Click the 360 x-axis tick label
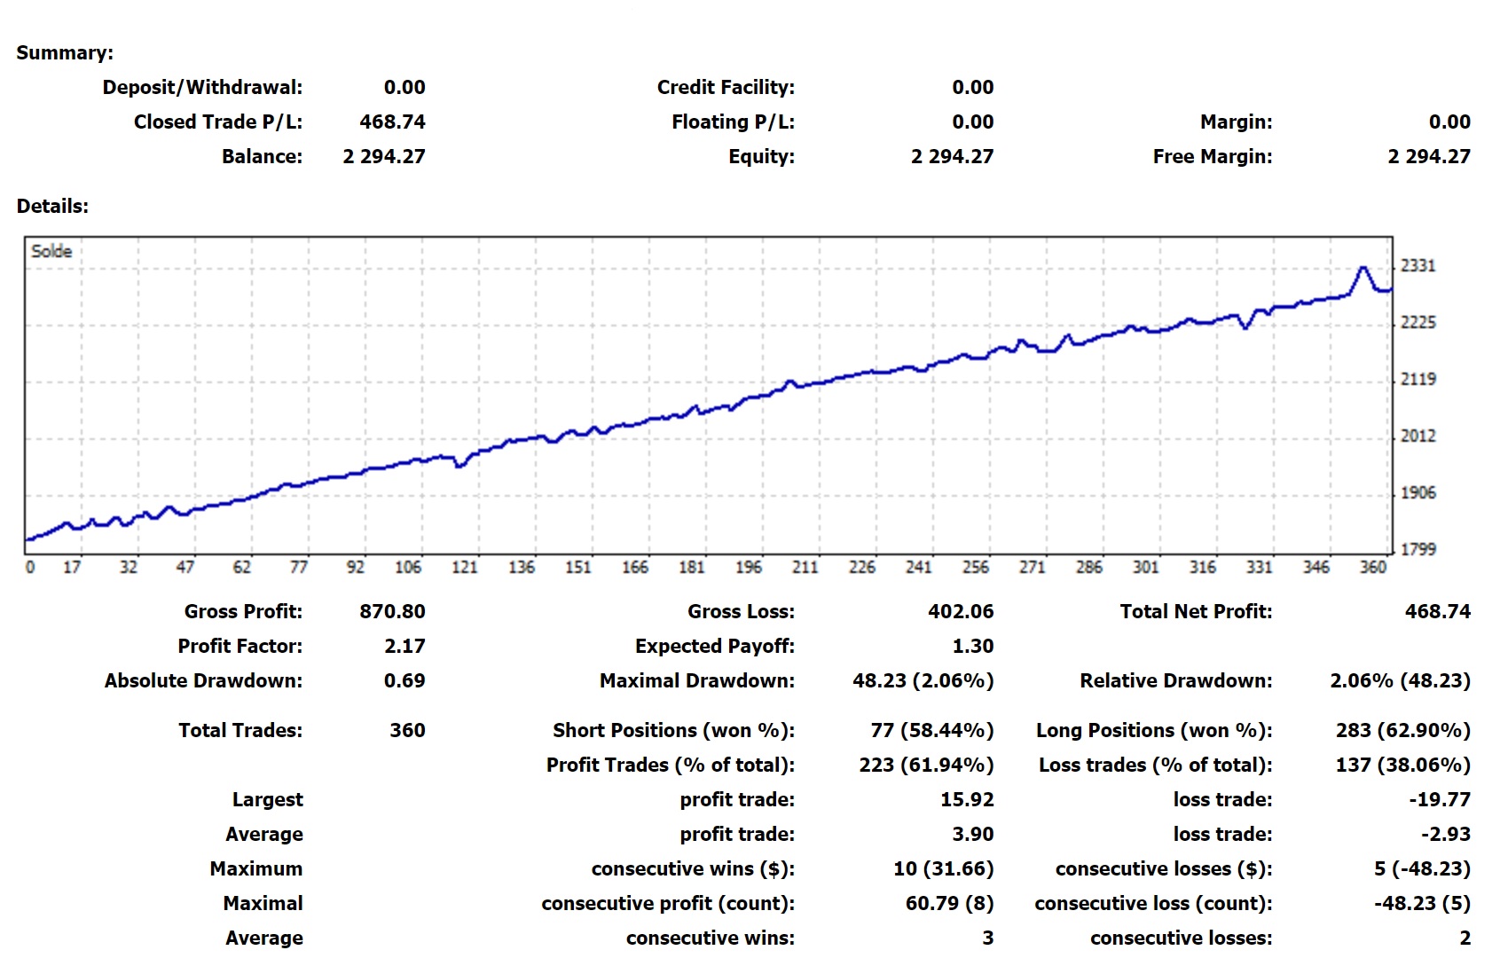 pyautogui.click(x=1372, y=567)
